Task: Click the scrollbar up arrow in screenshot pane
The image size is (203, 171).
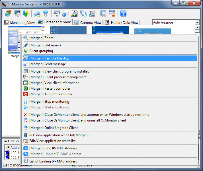Action: pos(197,27)
